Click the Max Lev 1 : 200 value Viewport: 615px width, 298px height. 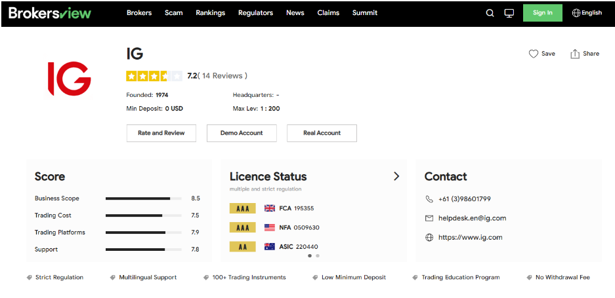tap(270, 109)
